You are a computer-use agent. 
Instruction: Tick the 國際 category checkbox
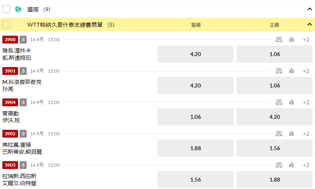[6, 9]
